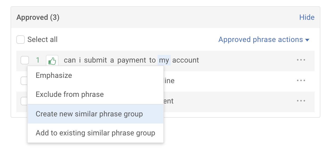Click the word "payment" in the phrase
This screenshot has width=332, height=152.
132,60
